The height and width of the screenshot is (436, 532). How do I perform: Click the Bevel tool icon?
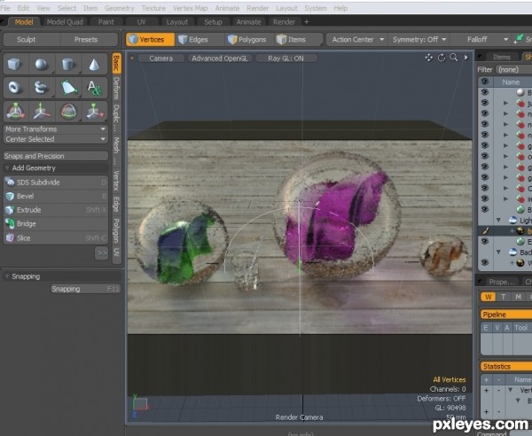click(x=10, y=197)
